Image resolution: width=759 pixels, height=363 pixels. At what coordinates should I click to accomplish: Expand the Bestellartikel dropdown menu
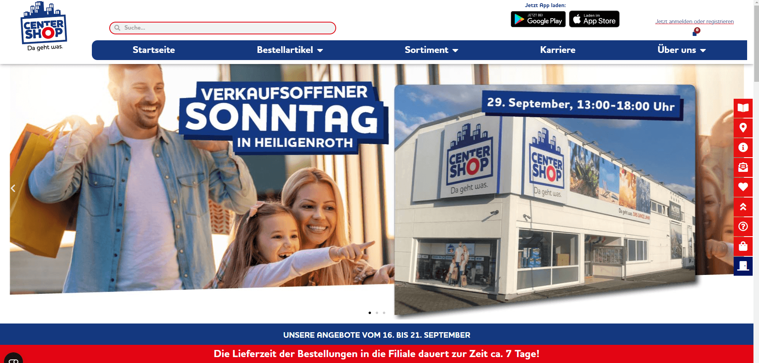click(290, 50)
